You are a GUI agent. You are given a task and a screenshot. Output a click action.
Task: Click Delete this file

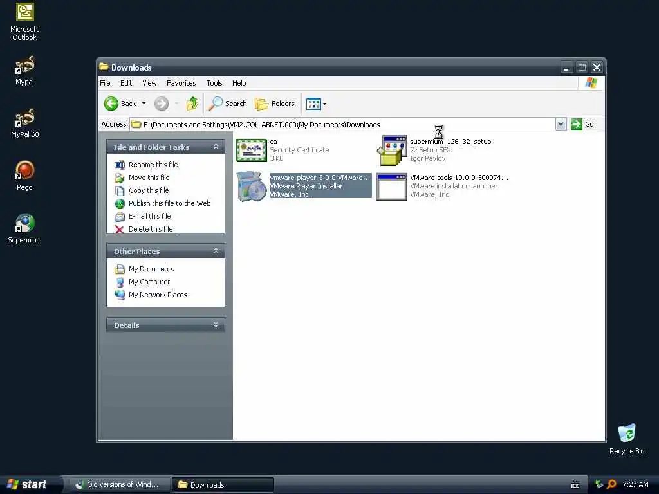(x=151, y=229)
